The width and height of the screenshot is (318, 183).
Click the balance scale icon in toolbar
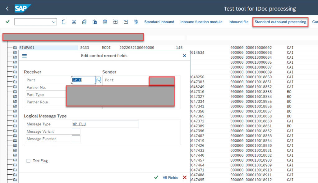pos(136,22)
